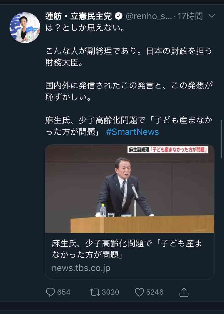Image resolution: width=224 pixels, height=314 pixels.
Task: Tap the verified badge beside 蓮舫・立憲民主党
Action: tap(119, 16)
